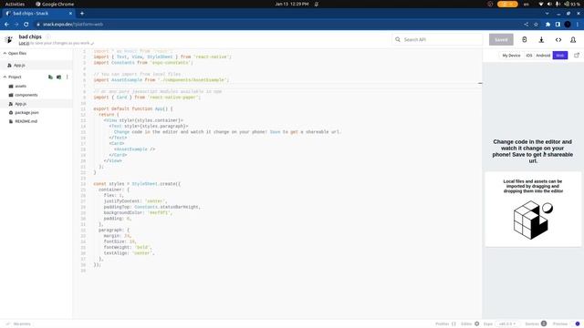Expand the assets folder
This screenshot has height=328, width=584.
(36, 87)
